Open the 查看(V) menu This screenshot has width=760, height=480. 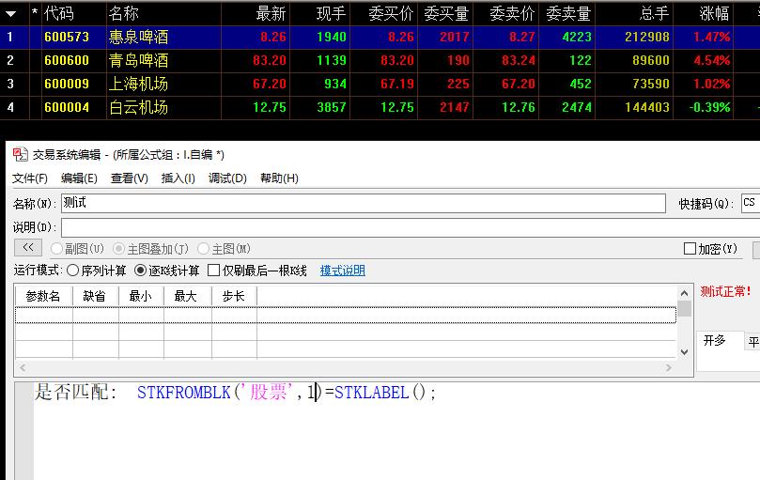[129, 178]
